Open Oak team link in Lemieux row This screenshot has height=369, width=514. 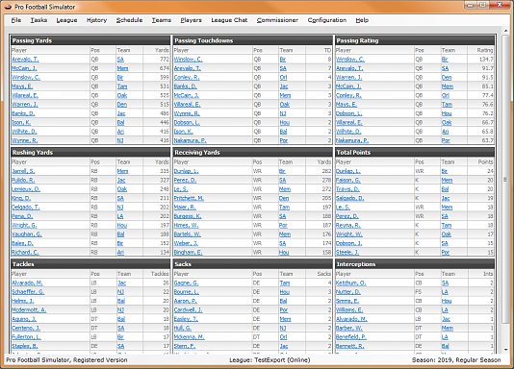122,189
